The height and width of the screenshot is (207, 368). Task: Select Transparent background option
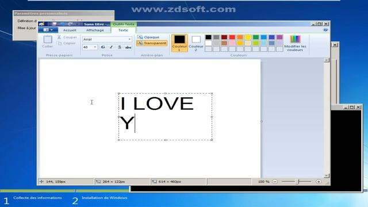click(152, 43)
